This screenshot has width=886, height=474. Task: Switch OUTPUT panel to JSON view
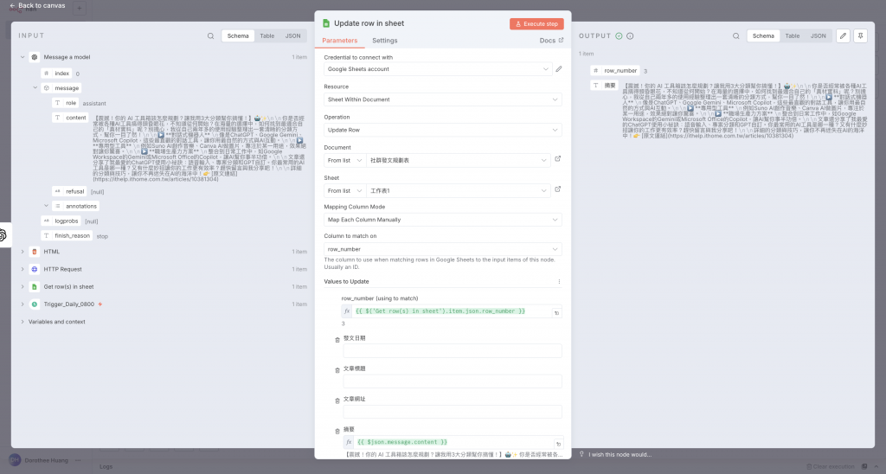tap(819, 35)
